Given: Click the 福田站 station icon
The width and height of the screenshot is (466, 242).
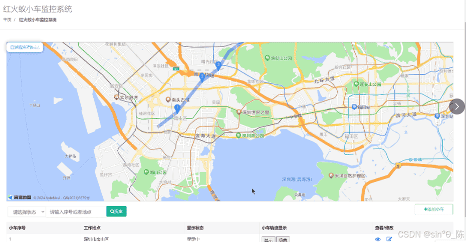Looking at the screenshot, I should click(x=354, y=106).
